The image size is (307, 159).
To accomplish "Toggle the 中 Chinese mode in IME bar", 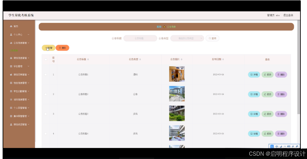I will (277, 146).
